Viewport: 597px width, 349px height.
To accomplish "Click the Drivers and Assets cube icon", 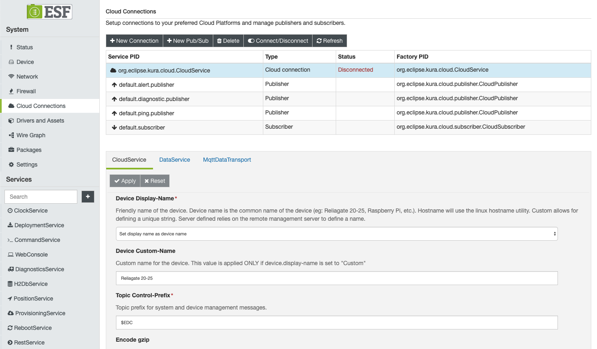I will click(x=11, y=121).
